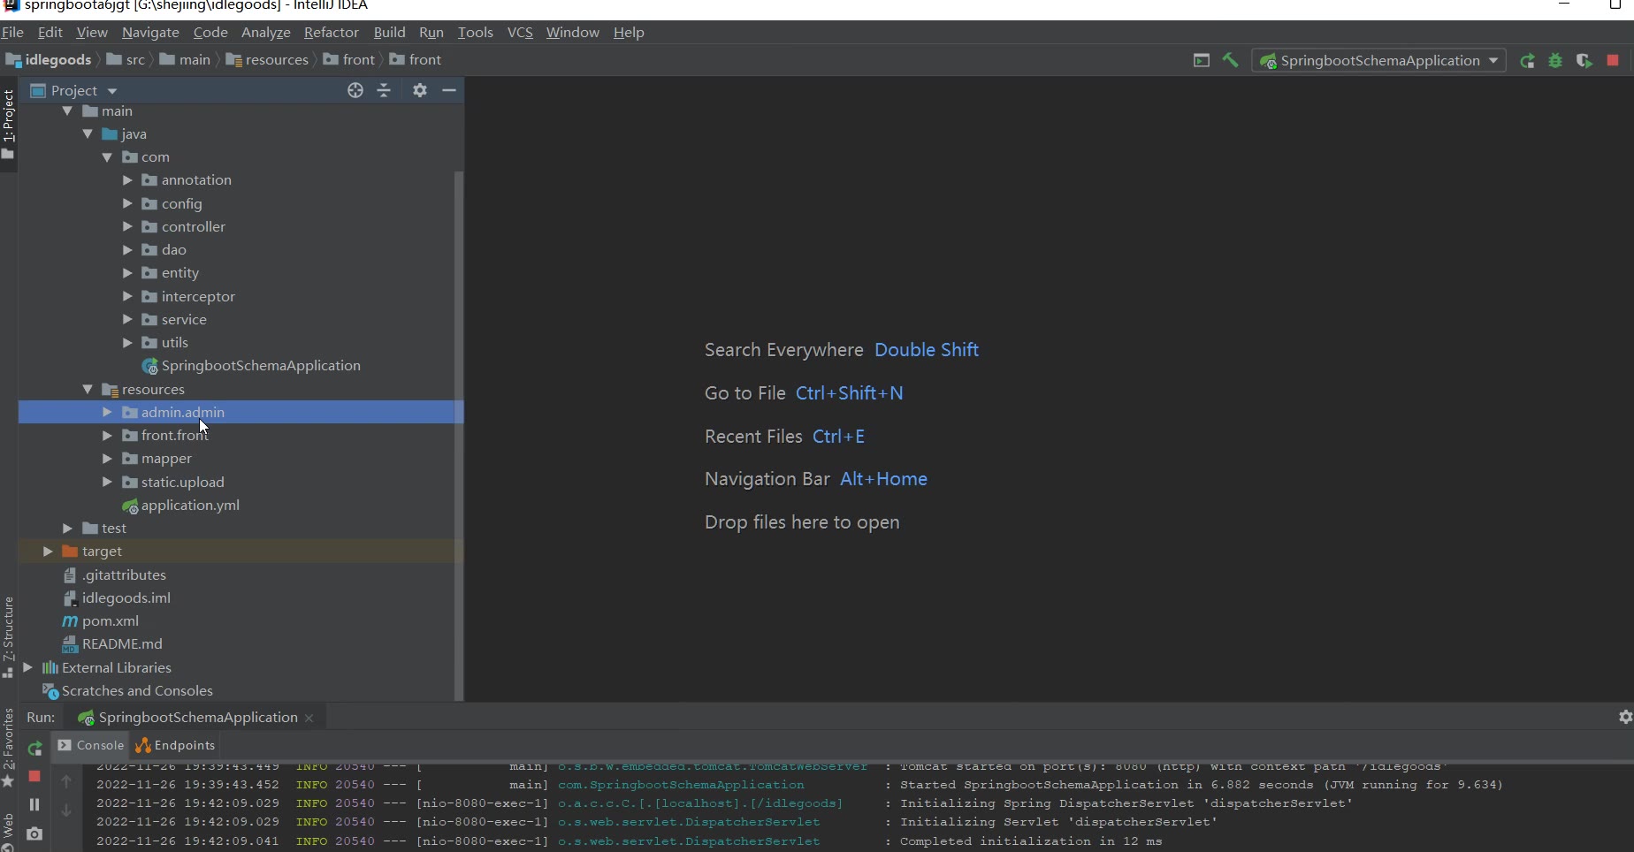Image resolution: width=1634 pixels, height=852 pixels.
Task: Hide the Project tool window
Action: [449, 90]
